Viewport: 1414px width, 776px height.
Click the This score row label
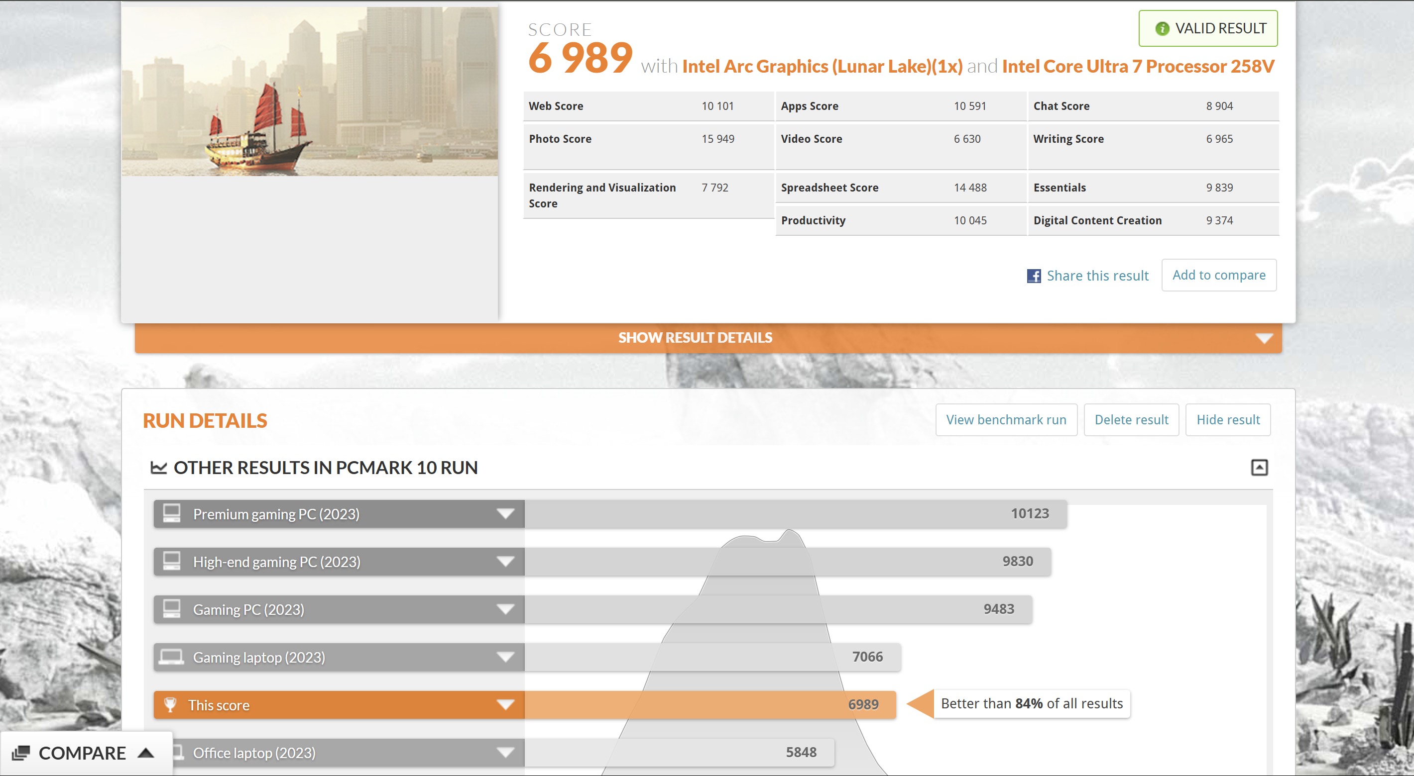coord(219,705)
